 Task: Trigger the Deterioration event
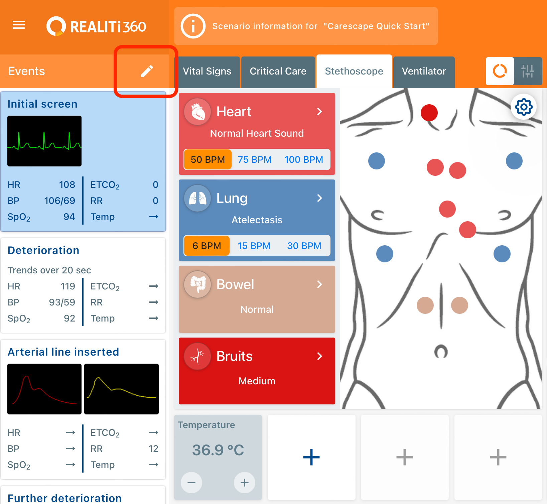83,285
